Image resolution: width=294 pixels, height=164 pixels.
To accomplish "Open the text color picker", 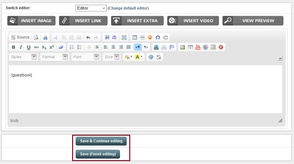I will [128, 57].
